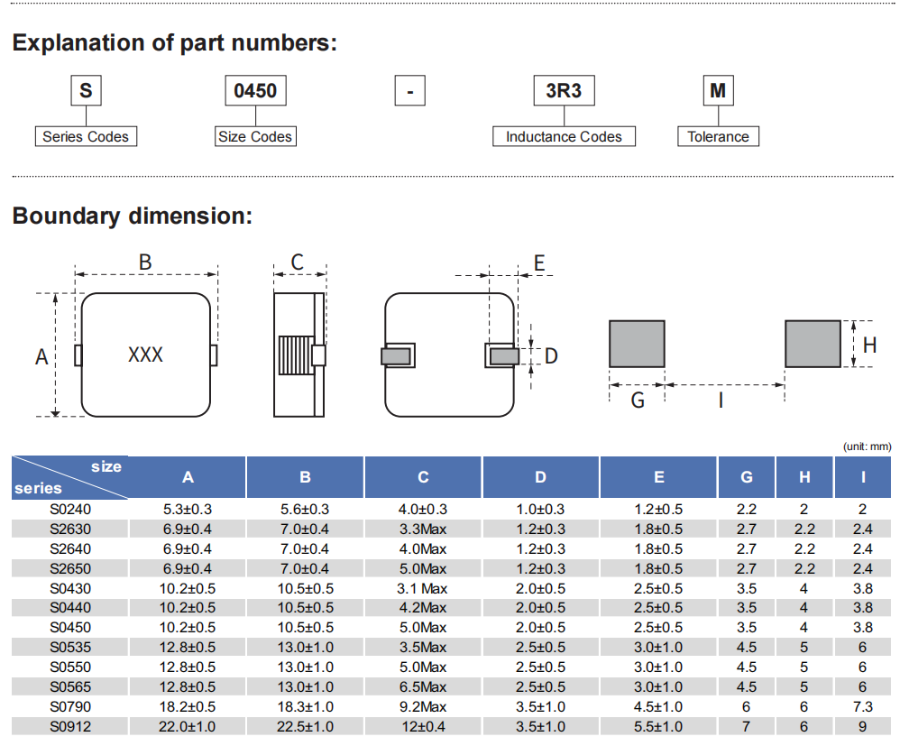The height and width of the screenshot is (755, 900).
Task: Select the '0450' size code box
Action: (255, 91)
